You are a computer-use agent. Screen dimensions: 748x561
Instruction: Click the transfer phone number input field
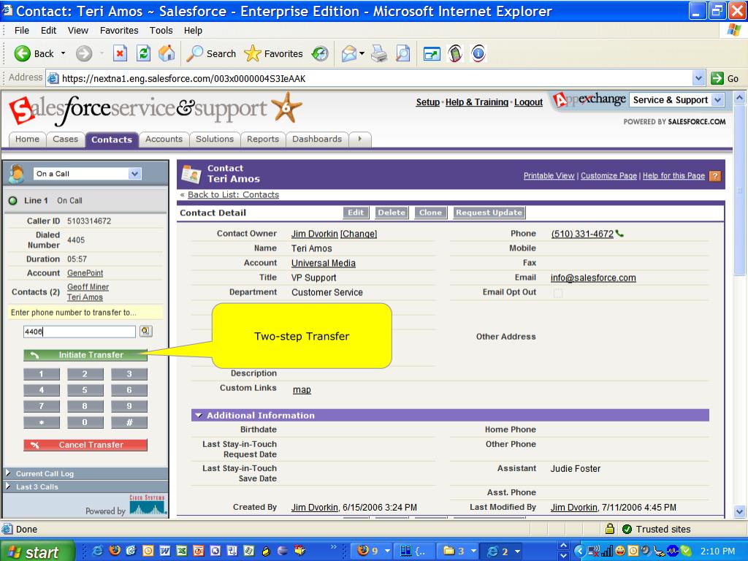click(x=80, y=332)
